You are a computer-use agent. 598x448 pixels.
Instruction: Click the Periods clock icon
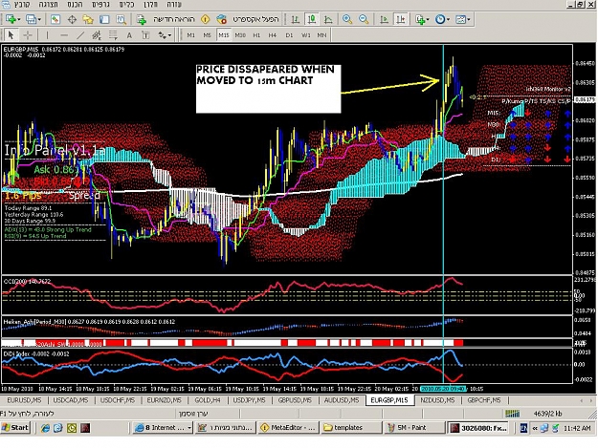pyautogui.click(x=440, y=19)
